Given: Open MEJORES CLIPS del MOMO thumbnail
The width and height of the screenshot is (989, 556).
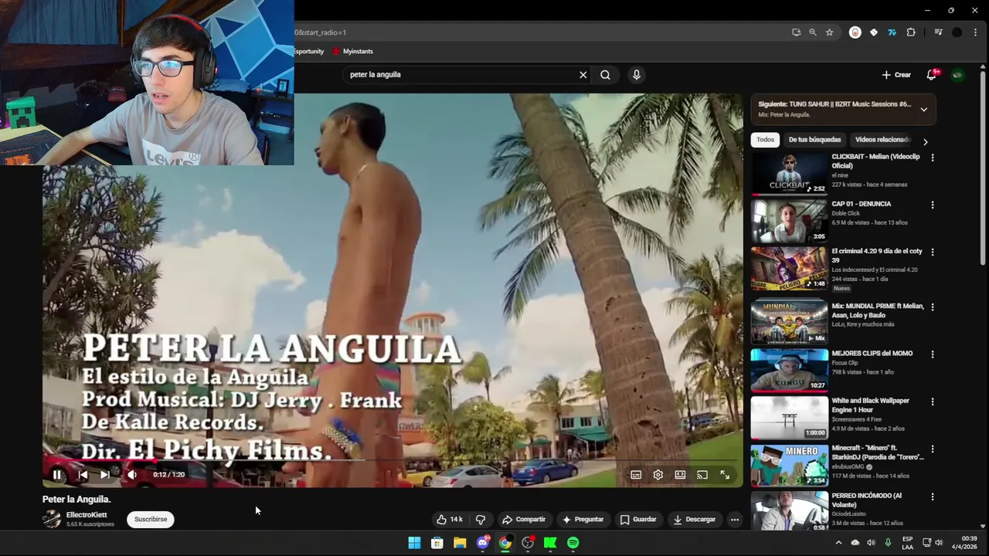Looking at the screenshot, I should pos(789,370).
